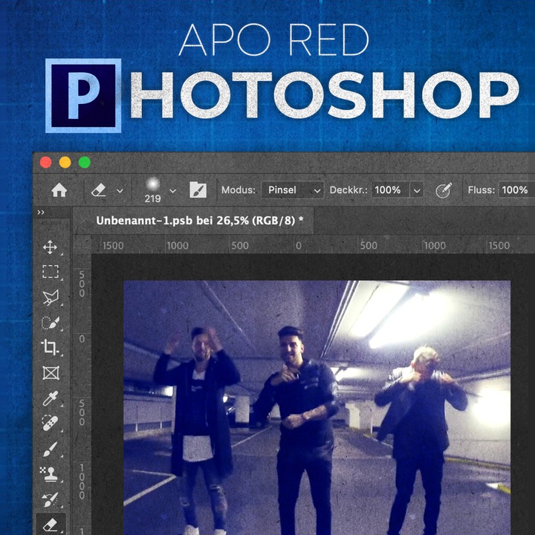Select the Rectangular Marquee tool
This screenshot has height=535, width=535.
(50, 272)
